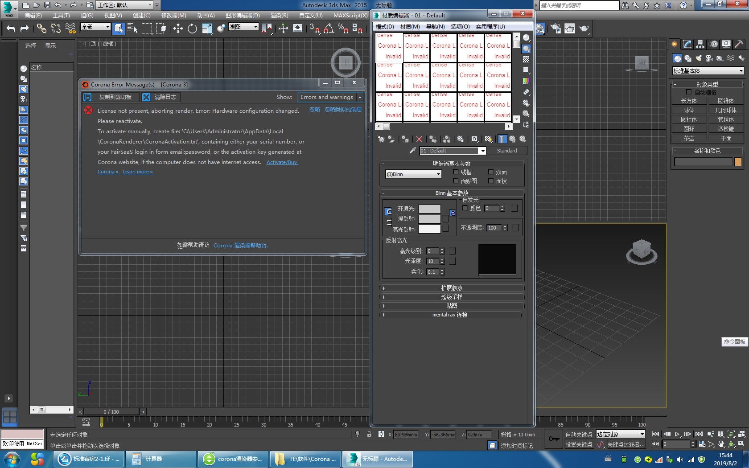Open 实用程序(U) menu in material editor

coord(490,27)
